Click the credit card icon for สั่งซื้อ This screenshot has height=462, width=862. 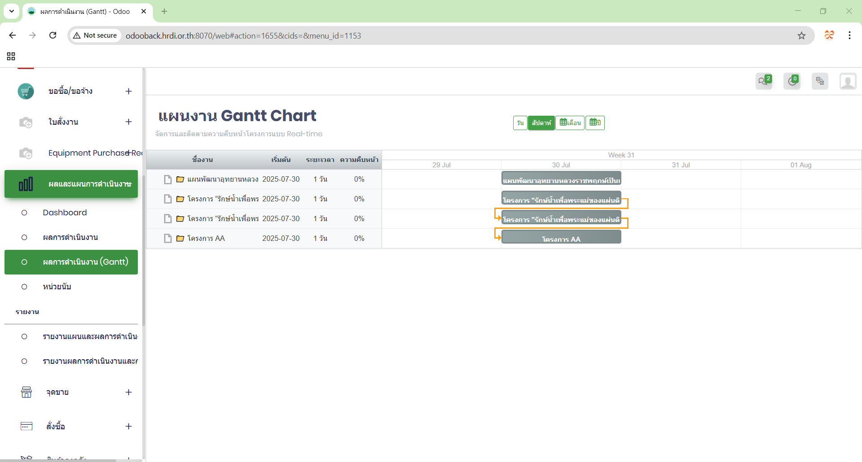coord(26,426)
